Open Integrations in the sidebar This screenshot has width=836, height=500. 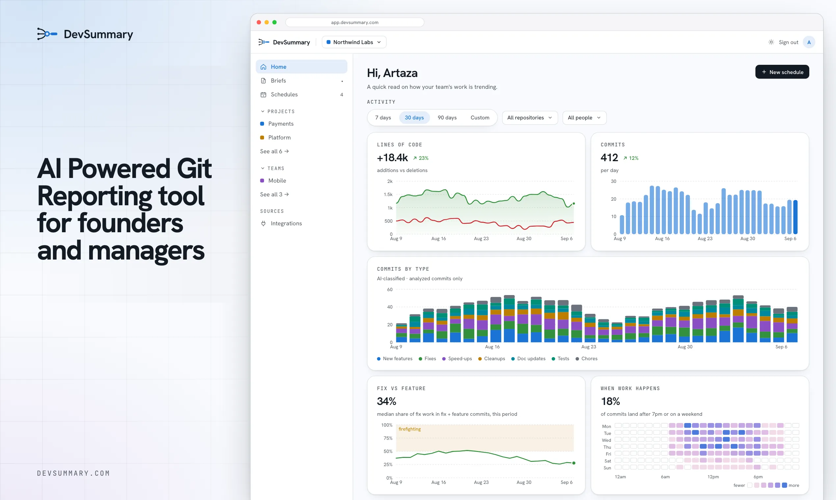point(301,223)
